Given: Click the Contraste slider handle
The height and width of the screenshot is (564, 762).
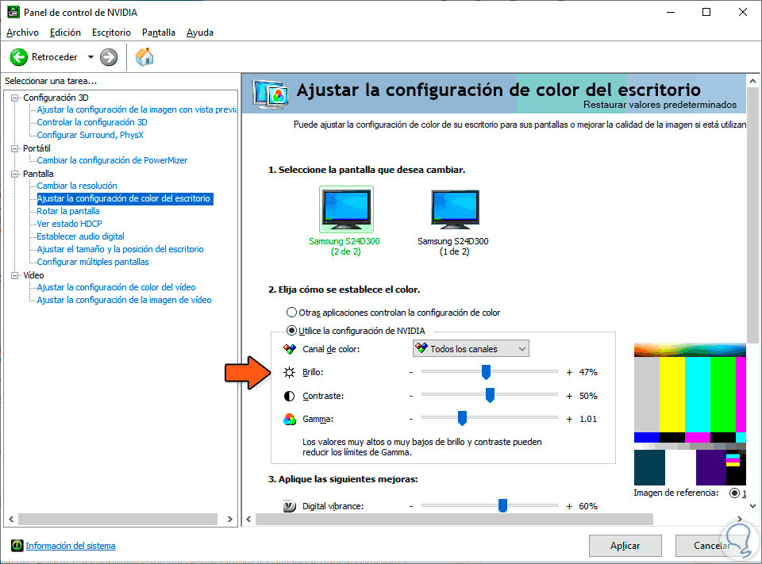Looking at the screenshot, I should click(490, 395).
